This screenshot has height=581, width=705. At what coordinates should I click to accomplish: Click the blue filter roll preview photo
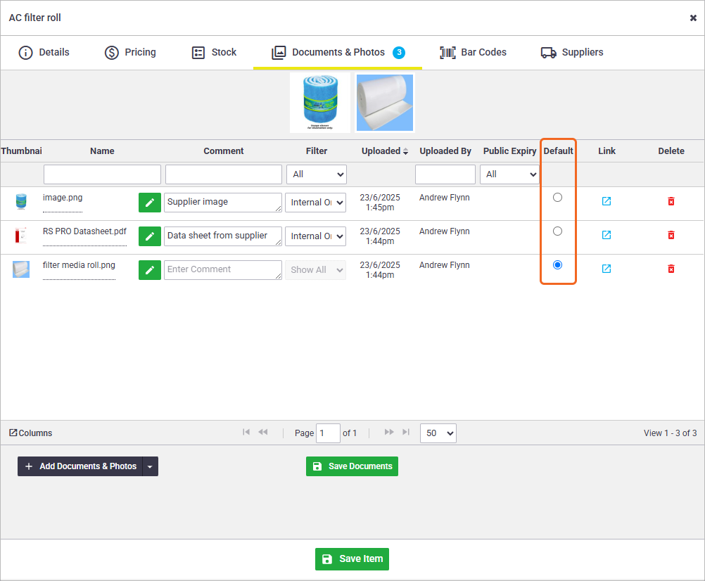(320, 103)
